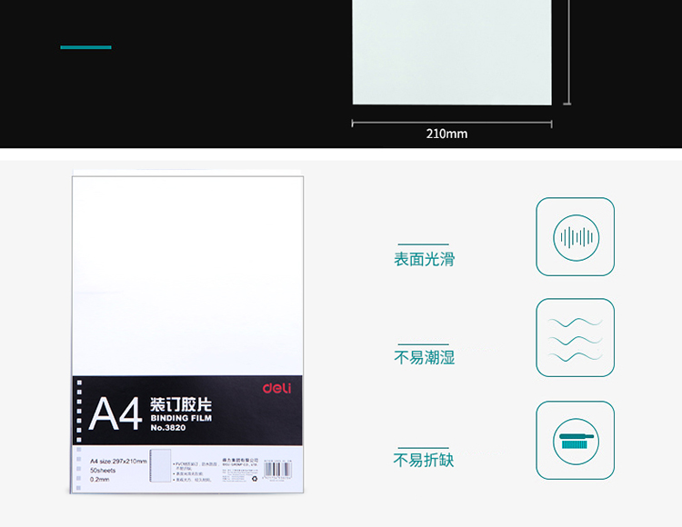The width and height of the screenshot is (682, 527).
Task: Click the large white A4 text
Action: pyautogui.click(x=115, y=413)
